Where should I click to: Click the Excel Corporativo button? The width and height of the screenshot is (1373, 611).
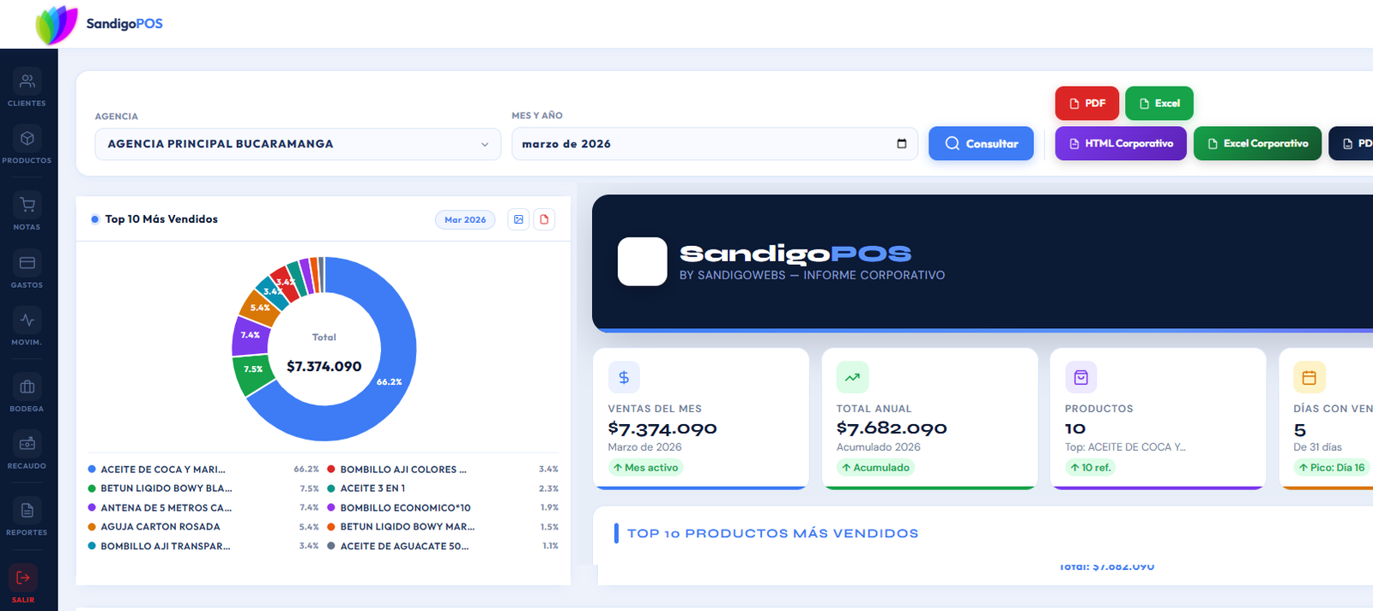coord(1257,143)
